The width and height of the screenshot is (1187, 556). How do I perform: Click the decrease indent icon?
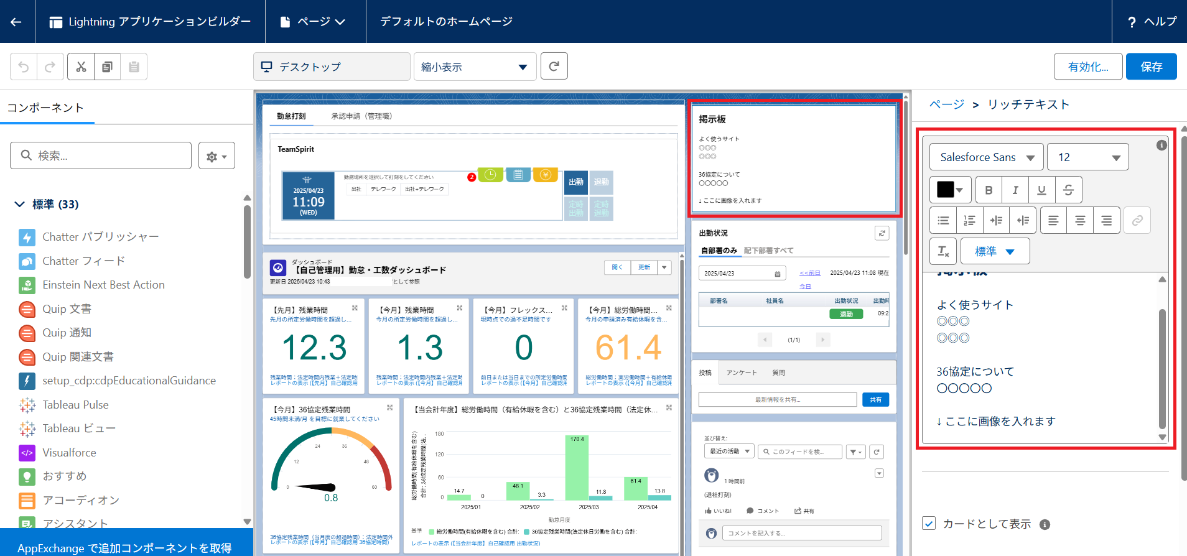(x=1023, y=220)
